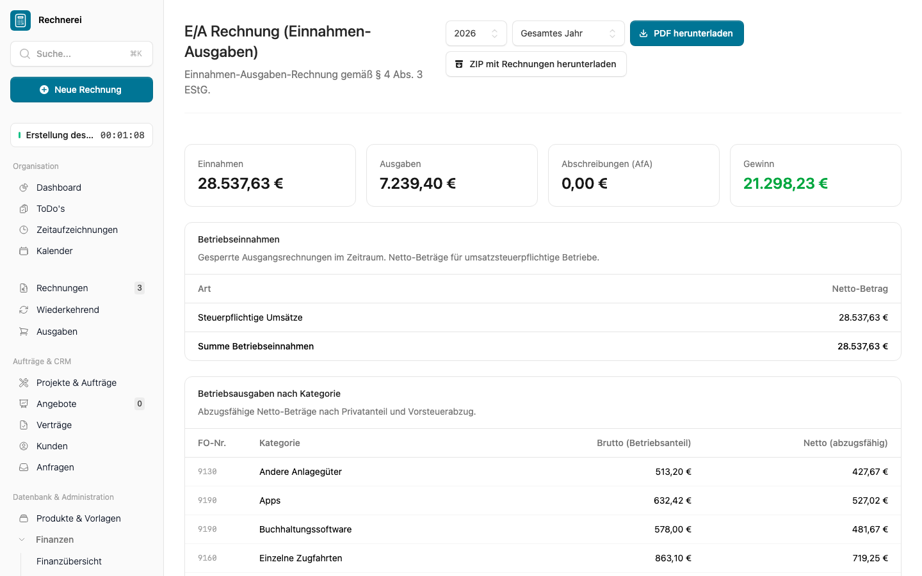Click the Andere Anlagegüter category row
The image size is (922, 576).
click(x=543, y=472)
